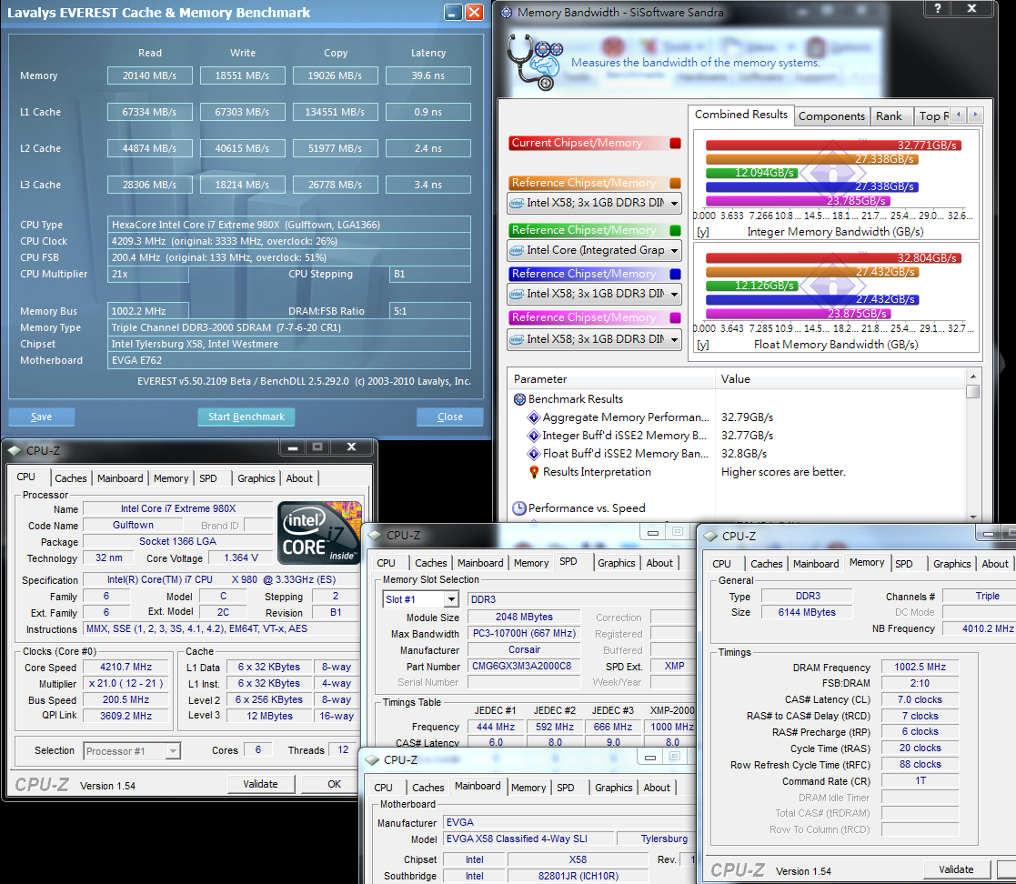This screenshot has width=1016, height=884.
Task: Open the Slot #1 memory slot dropdown
Action: pyautogui.click(x=451, y=599)
